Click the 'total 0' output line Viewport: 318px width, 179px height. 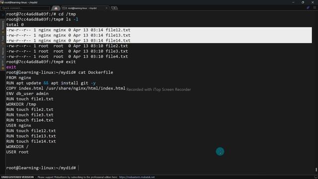pyautogui.click(x=15, y=25)
